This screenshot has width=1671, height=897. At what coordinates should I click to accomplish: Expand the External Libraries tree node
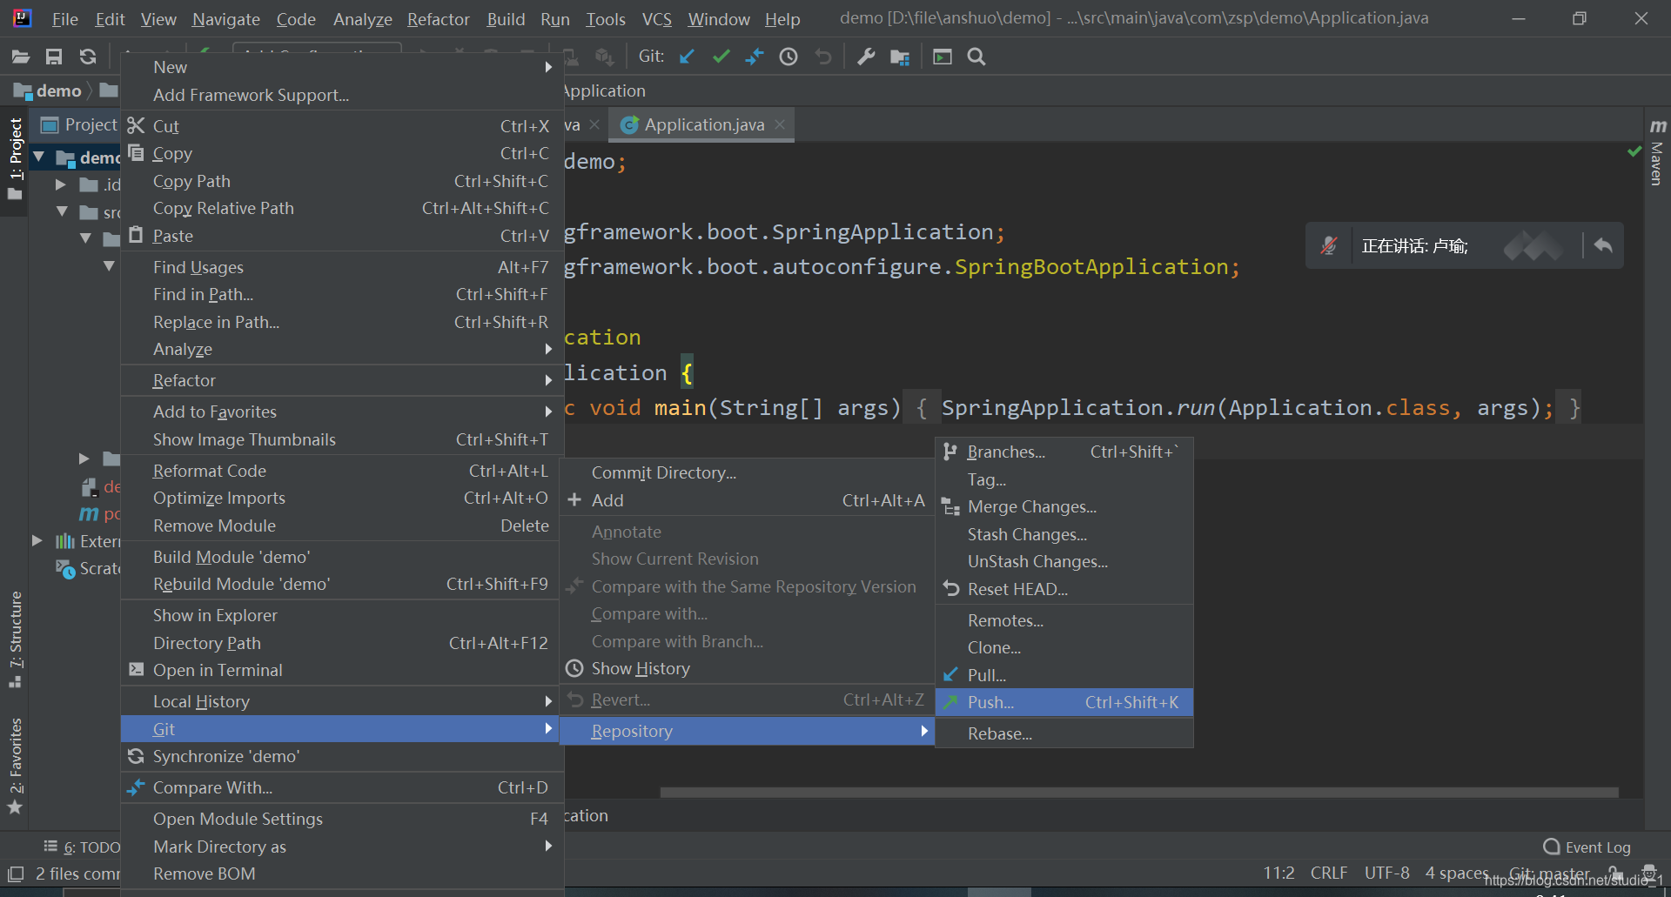[x=37, y=540]
